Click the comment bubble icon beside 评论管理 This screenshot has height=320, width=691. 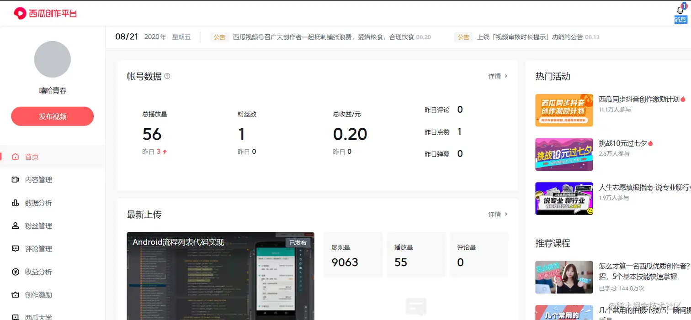(x=16, y=249)
